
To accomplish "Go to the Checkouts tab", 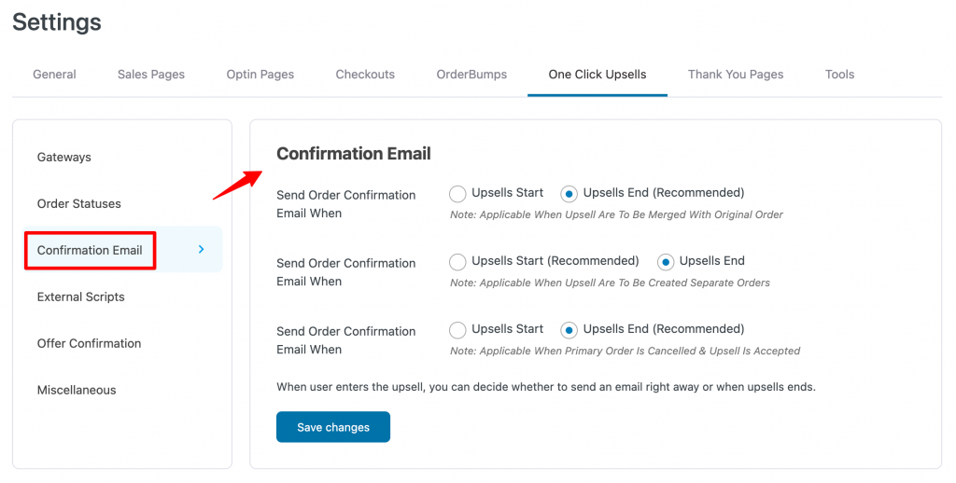I will point(365,75).
